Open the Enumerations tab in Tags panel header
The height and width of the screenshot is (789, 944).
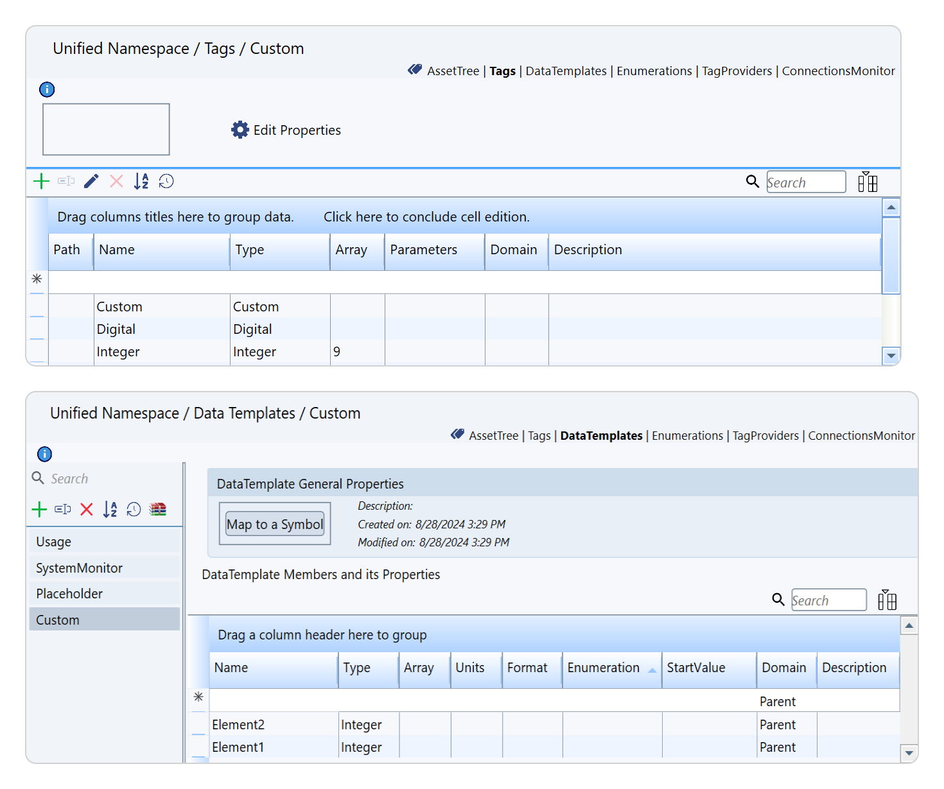(x=654, y=71)
